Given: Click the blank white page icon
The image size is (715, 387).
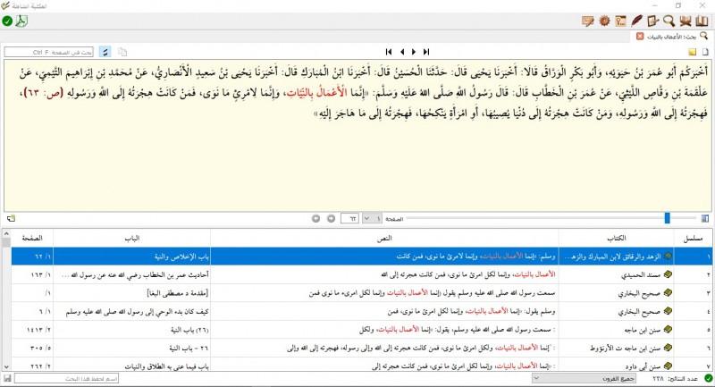Looking at the screenshot, I should (705, 52).
